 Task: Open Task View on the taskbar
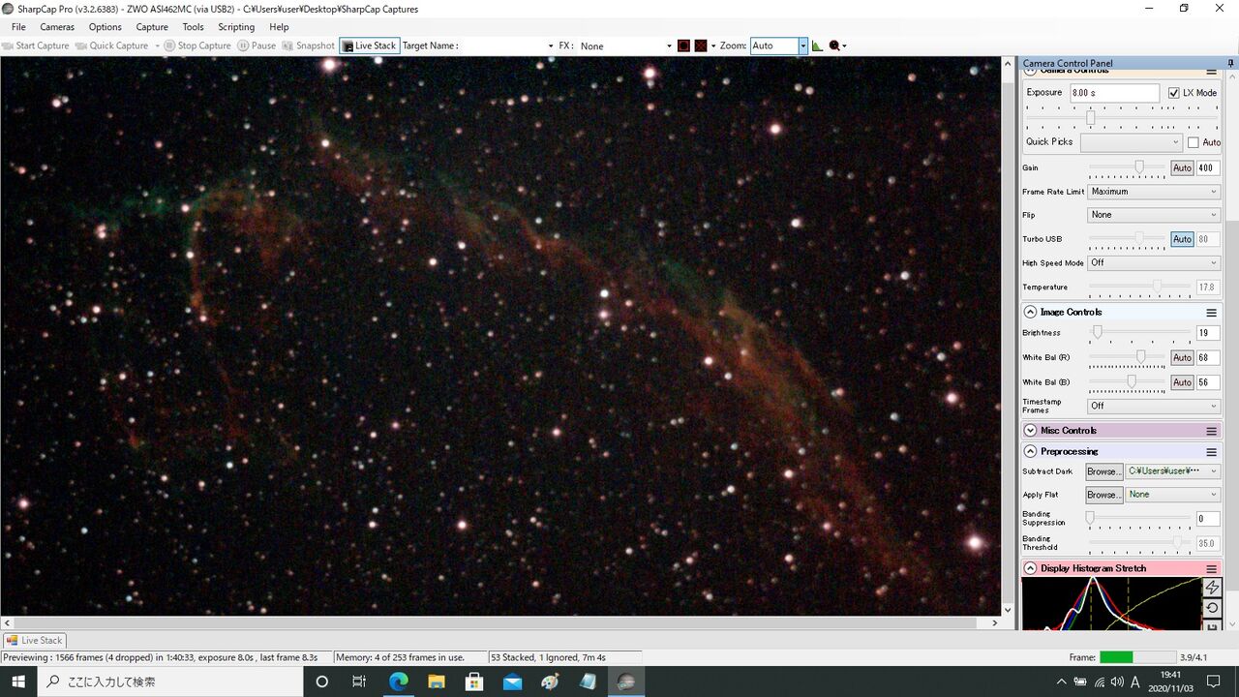359,682
